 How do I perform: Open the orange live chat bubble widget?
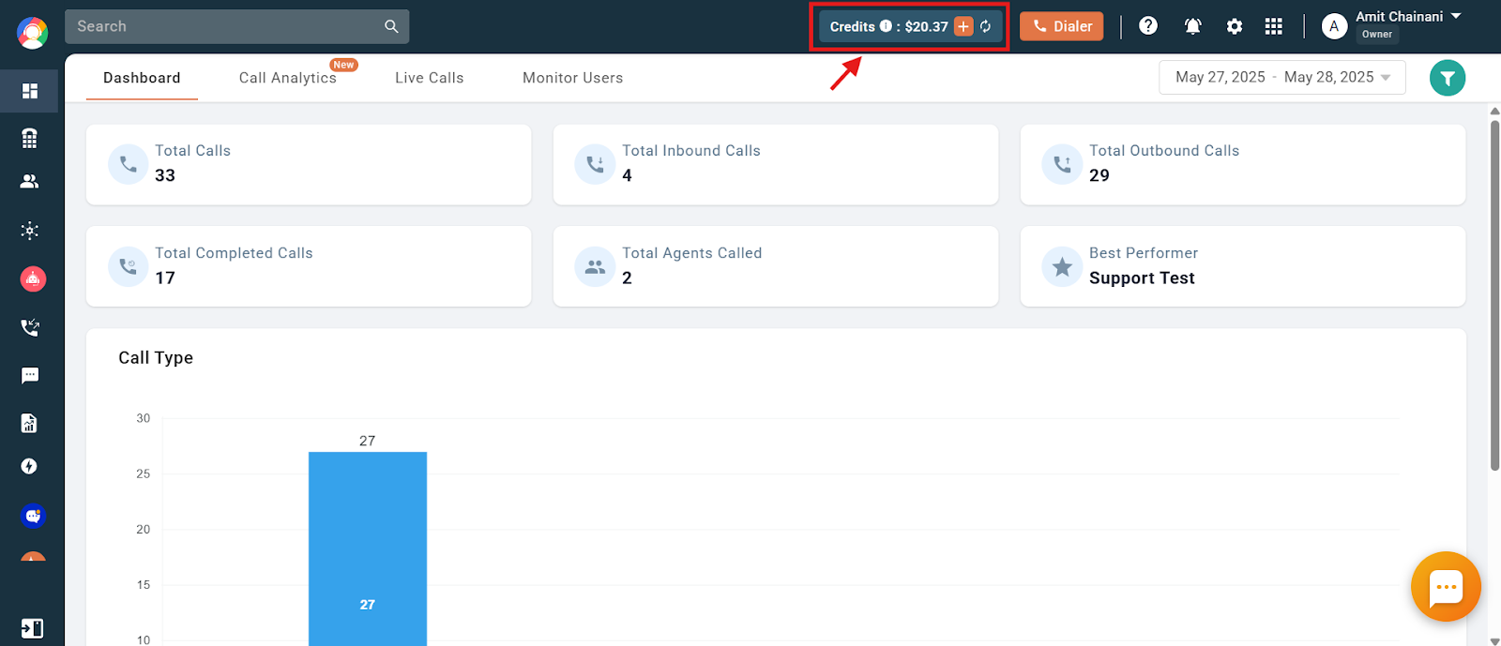[1446, 587]
